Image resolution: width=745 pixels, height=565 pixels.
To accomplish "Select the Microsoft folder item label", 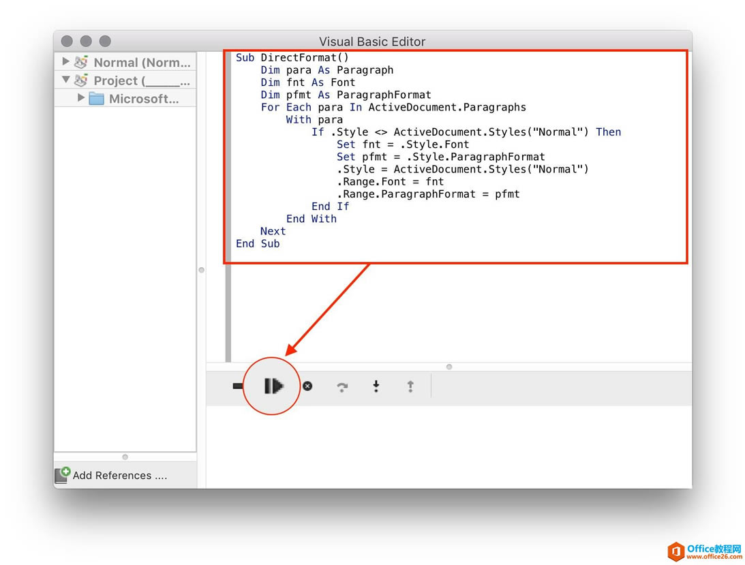I will [x=144, y=99].
